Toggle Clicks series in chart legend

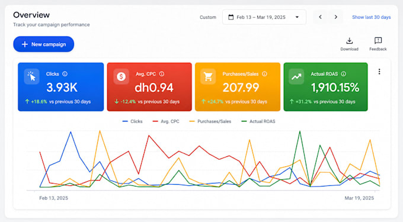click(133, 121)
